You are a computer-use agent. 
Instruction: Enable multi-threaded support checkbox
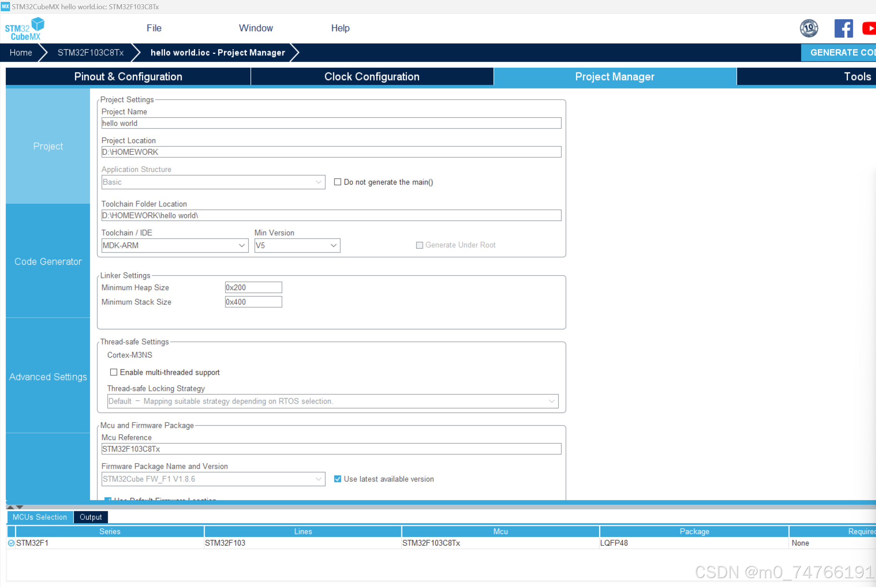click(x=113, y=372)
